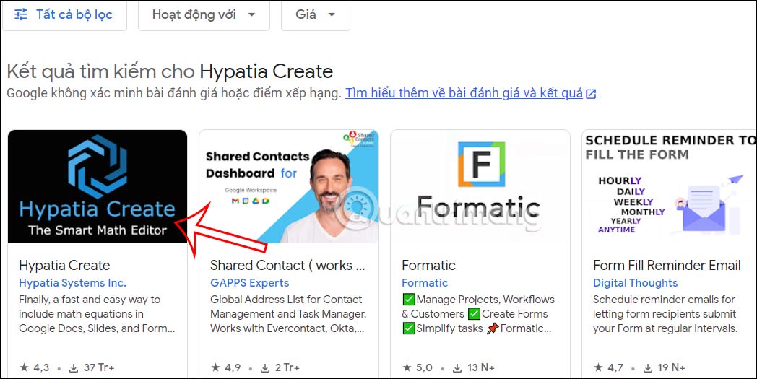The image size is (757, 379).
Task: Click the star rating icon beside 4,7
Action: pyautogui.click(x=598, y=367)
